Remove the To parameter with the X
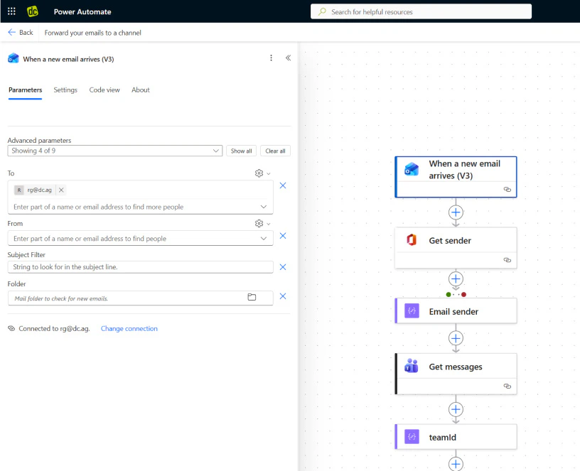 [x=283, y=185]
